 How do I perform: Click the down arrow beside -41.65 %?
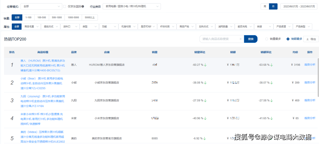[x=272, y=118]
